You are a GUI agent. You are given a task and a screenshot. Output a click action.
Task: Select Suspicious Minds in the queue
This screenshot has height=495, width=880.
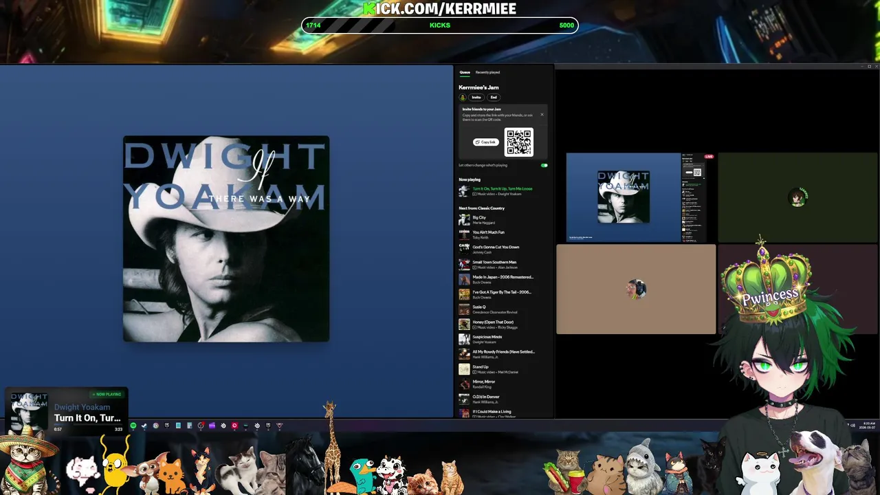[504, 340]
